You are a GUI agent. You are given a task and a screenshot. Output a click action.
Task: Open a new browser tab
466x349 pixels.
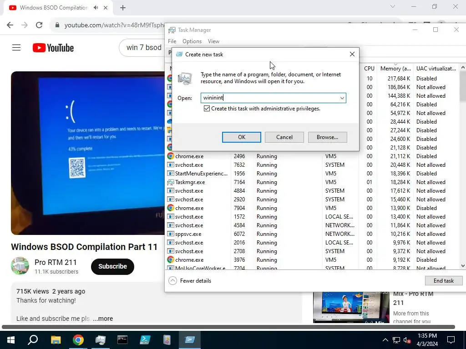pyautogui.click(x=123, y=8)
